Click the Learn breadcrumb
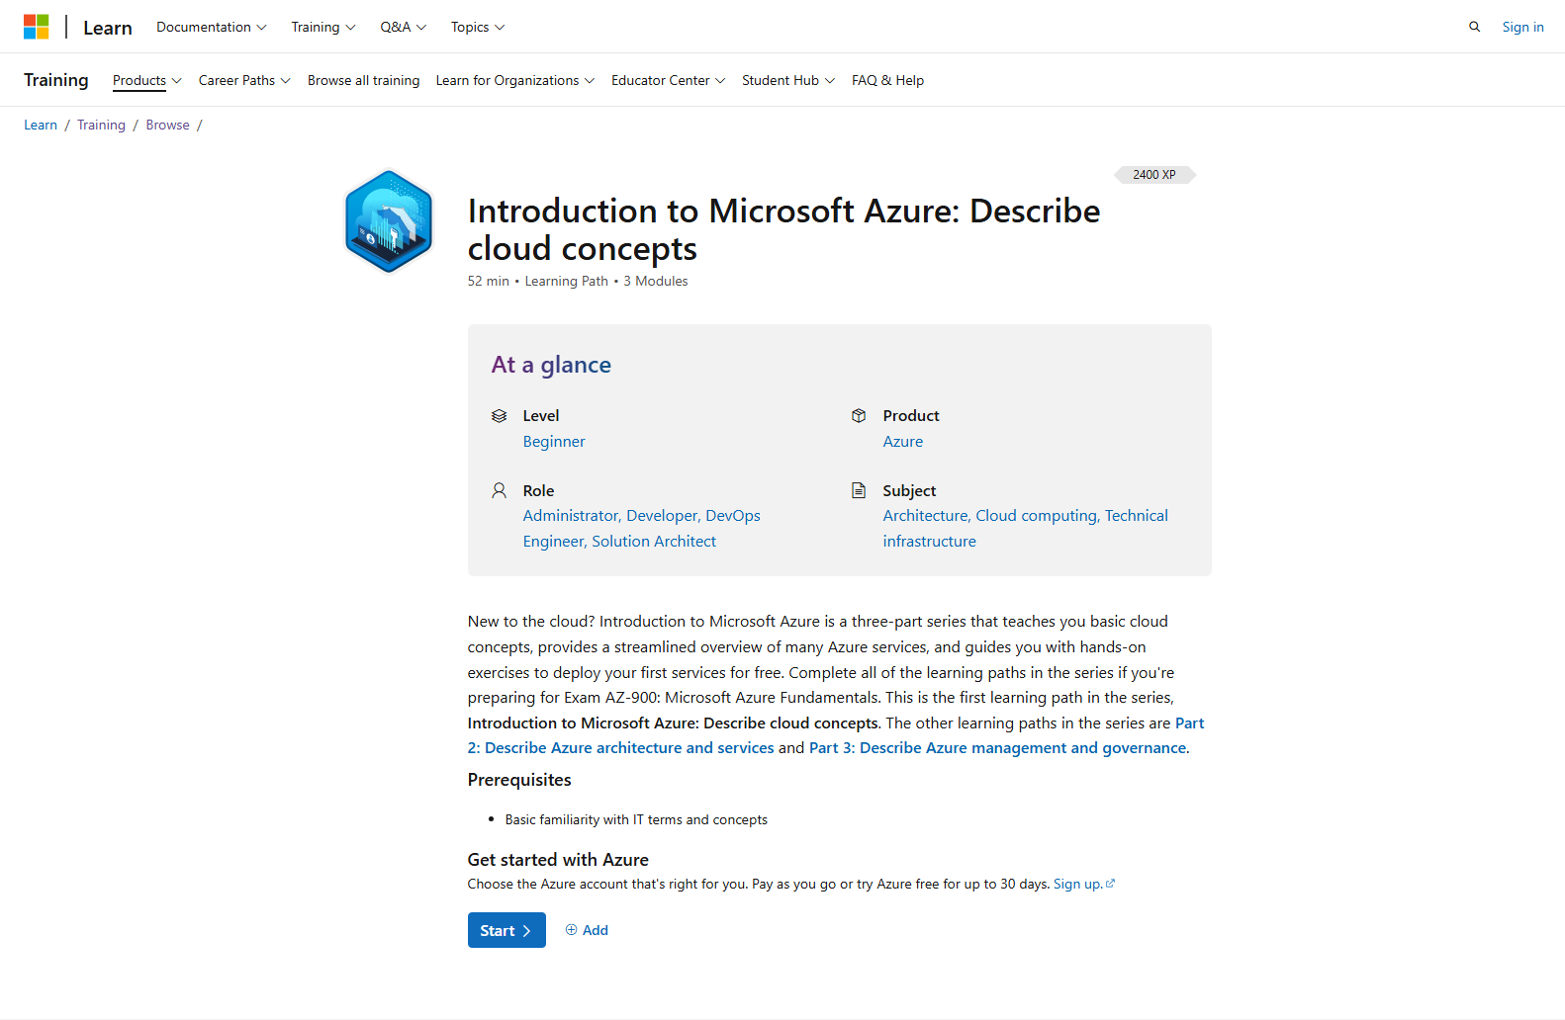 pos(41,125)
